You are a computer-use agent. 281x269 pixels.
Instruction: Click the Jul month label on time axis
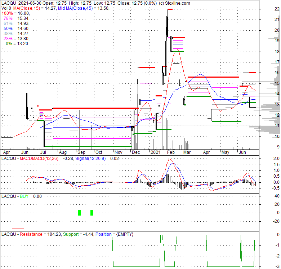43,152
